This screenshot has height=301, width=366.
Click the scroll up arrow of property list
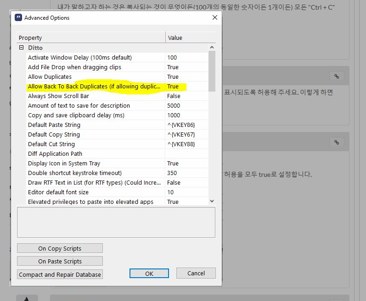[x=212, y=47]
